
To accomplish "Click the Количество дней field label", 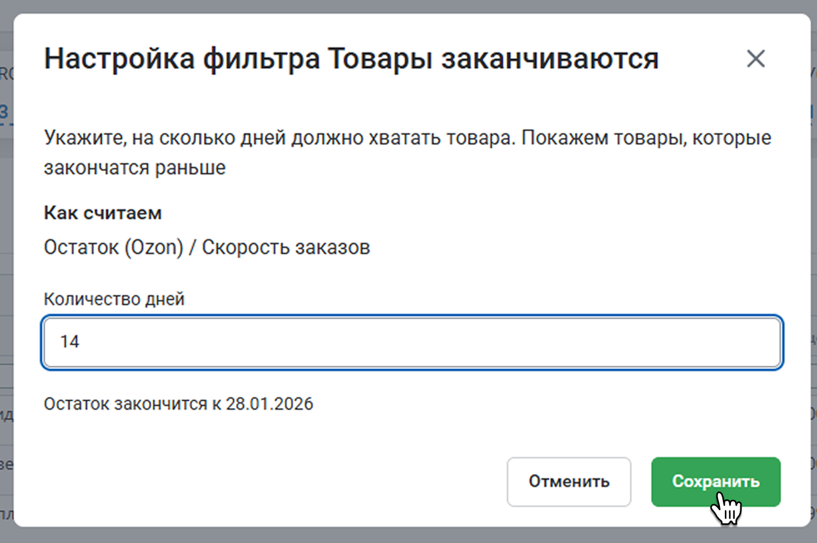I will pyautogui.click(x=114, y=299).
